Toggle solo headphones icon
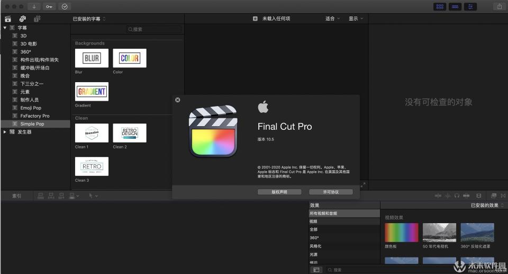The width and height of the screenshot is (508, 274). pyautogui.click(x=457, y=196)
